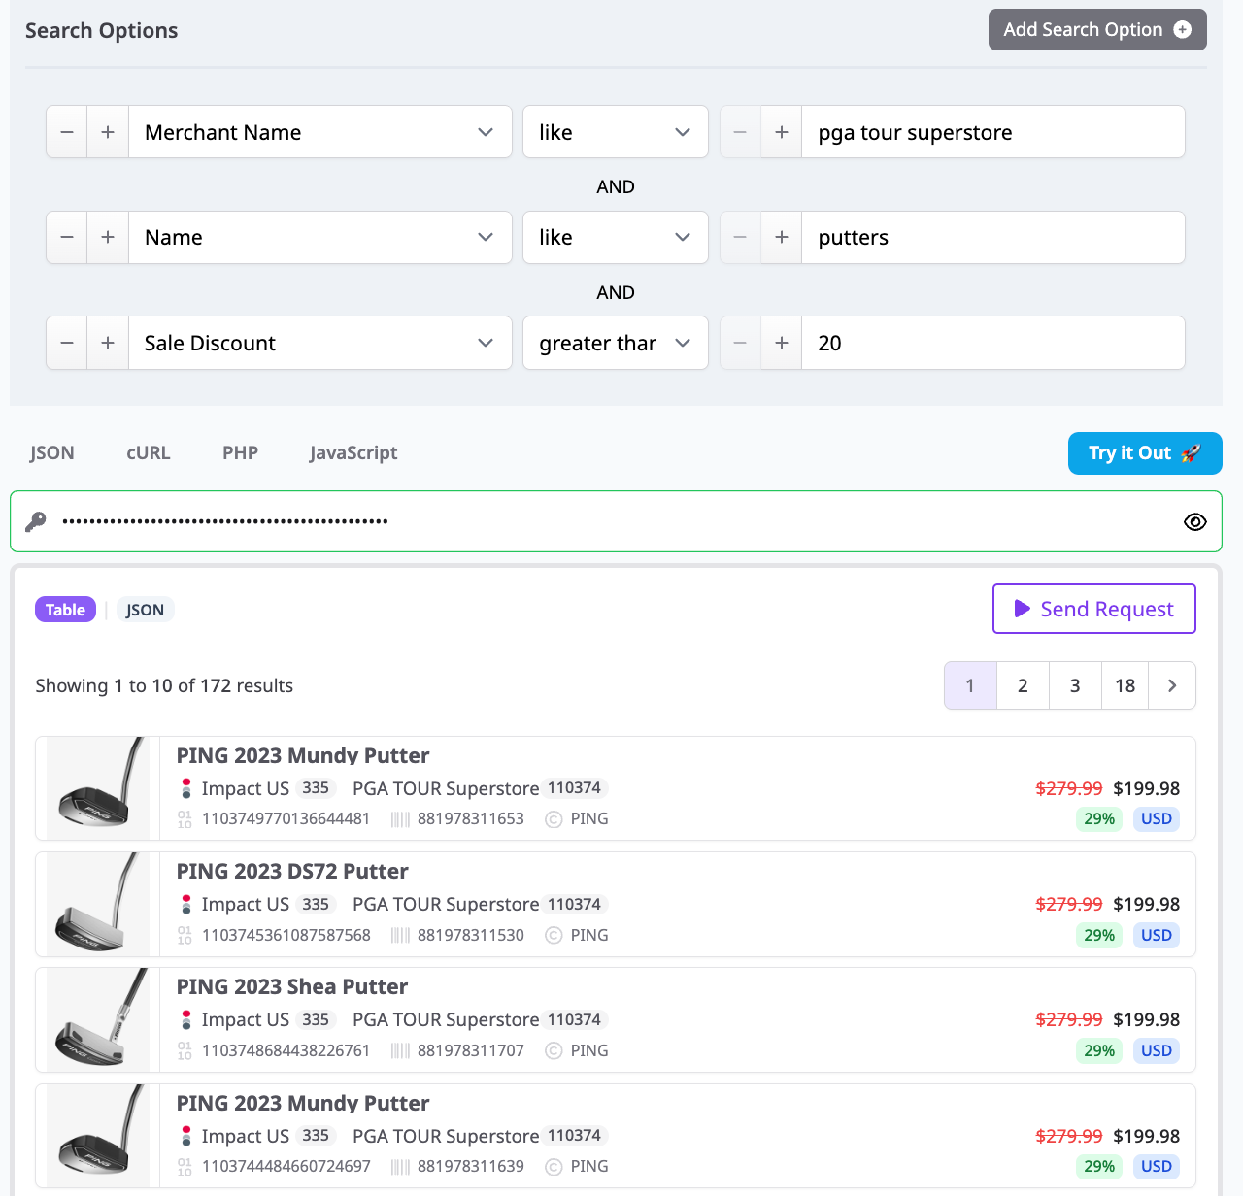
Task: Click the barcode number 881978311530
Action: pyautogui.click(x=471, y=935)
